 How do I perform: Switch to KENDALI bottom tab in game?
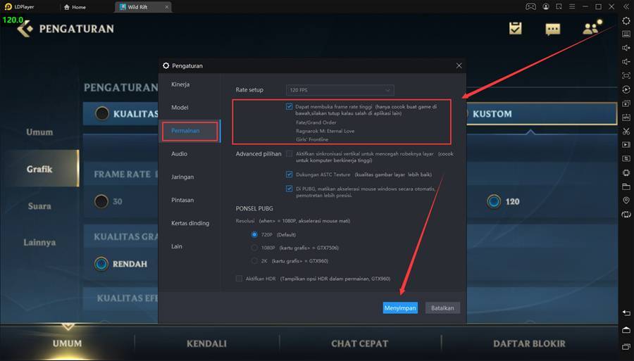pos(206,343)
